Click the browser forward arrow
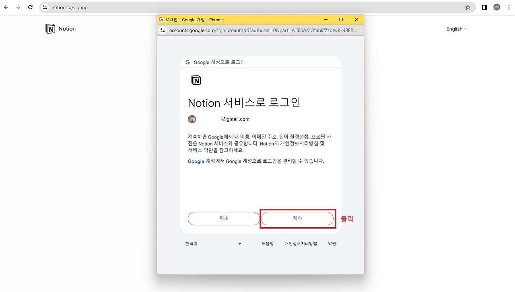 tap(18, 7)
